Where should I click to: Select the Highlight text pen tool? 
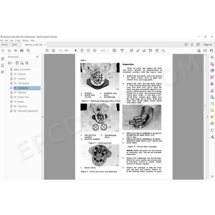(138, 51)
